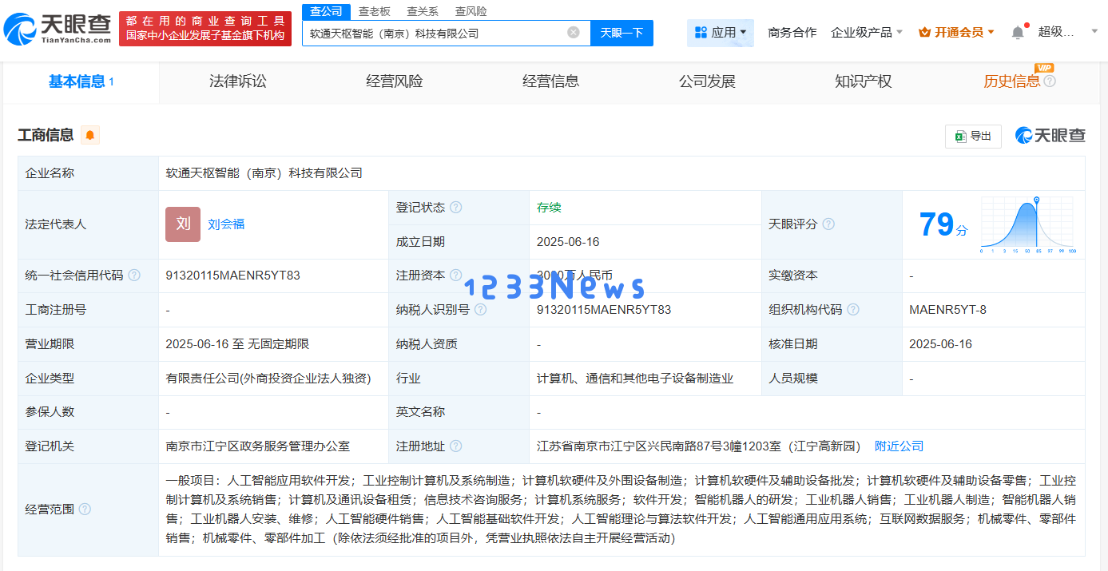Click the 核准日期 value 2025-06-16
Image resolution: width=1108 pixels, height=571 pixels.
pyautogui.click(x=940, y=344)
